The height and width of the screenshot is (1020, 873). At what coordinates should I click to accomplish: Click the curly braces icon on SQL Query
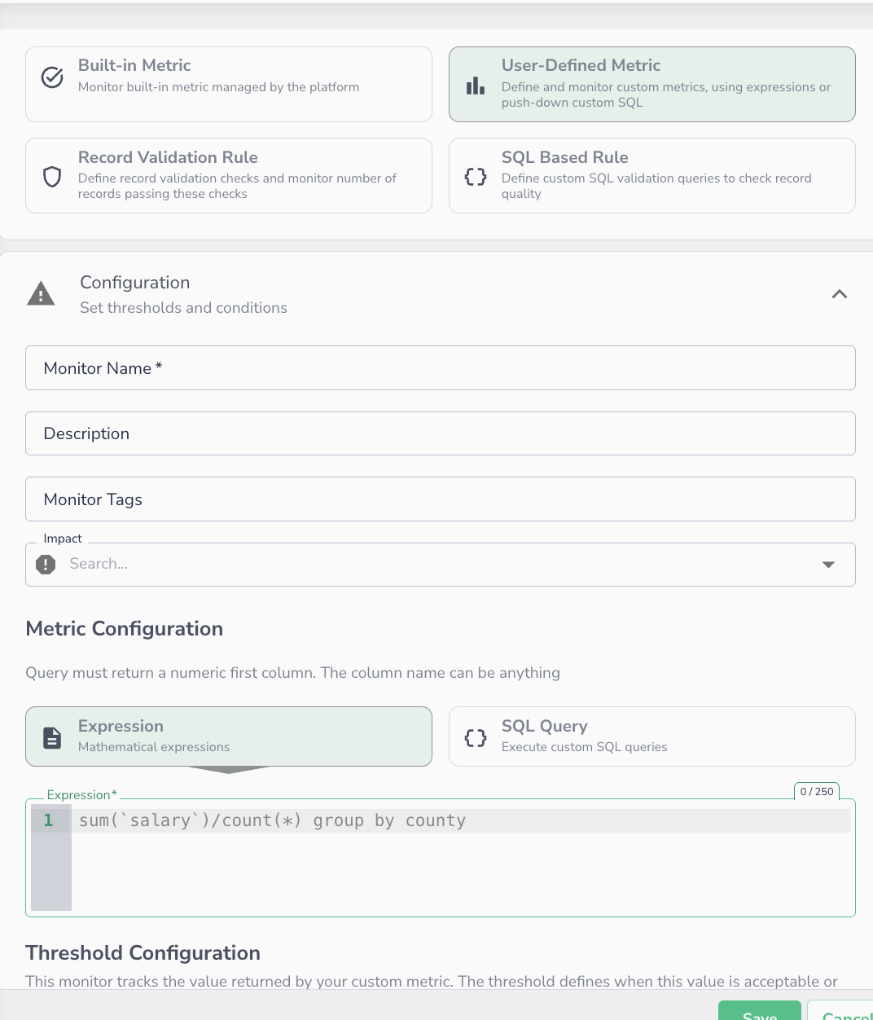476,738
